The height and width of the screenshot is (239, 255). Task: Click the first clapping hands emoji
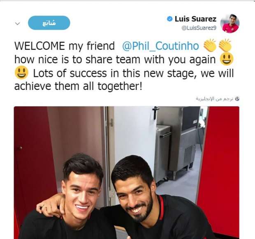point(210,45)
